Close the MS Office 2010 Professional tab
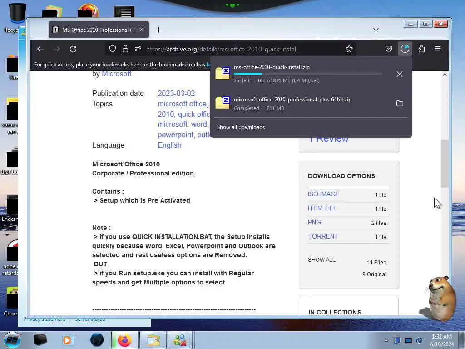Viewport: 465px width, 349px height. point(142,30)
